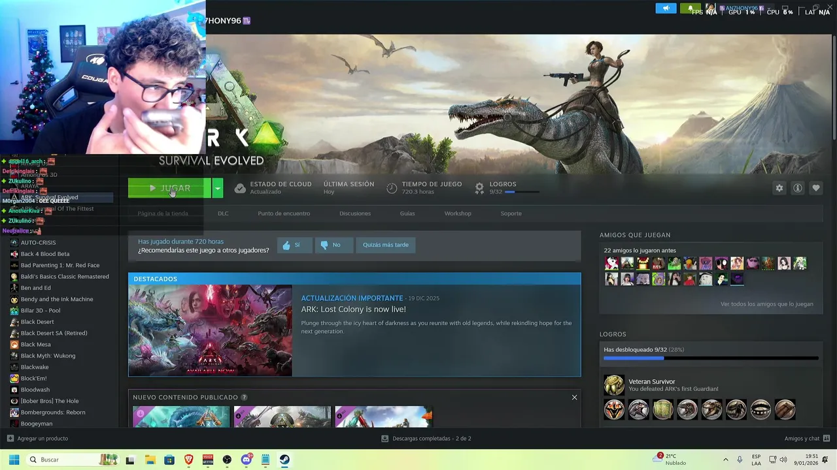Open the Windows Start menu

[14, 460]
